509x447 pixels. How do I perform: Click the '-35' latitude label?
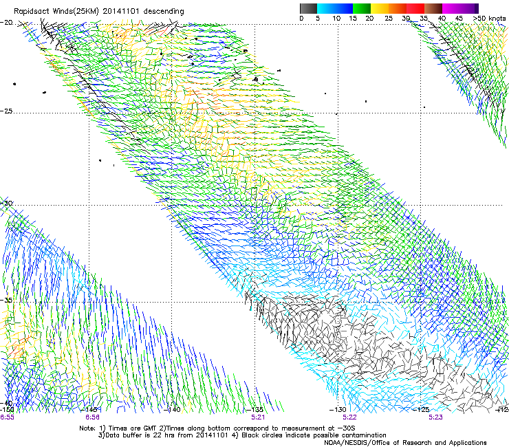tap(6, 300)
